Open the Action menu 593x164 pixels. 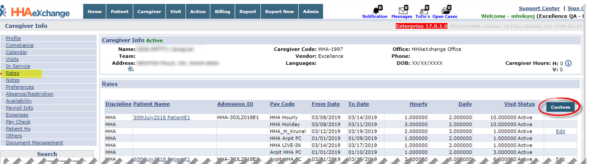(198, 12)
